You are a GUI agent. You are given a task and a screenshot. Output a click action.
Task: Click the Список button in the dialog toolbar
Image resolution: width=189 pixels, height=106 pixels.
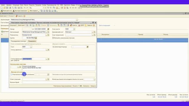(x=43, y=25)
